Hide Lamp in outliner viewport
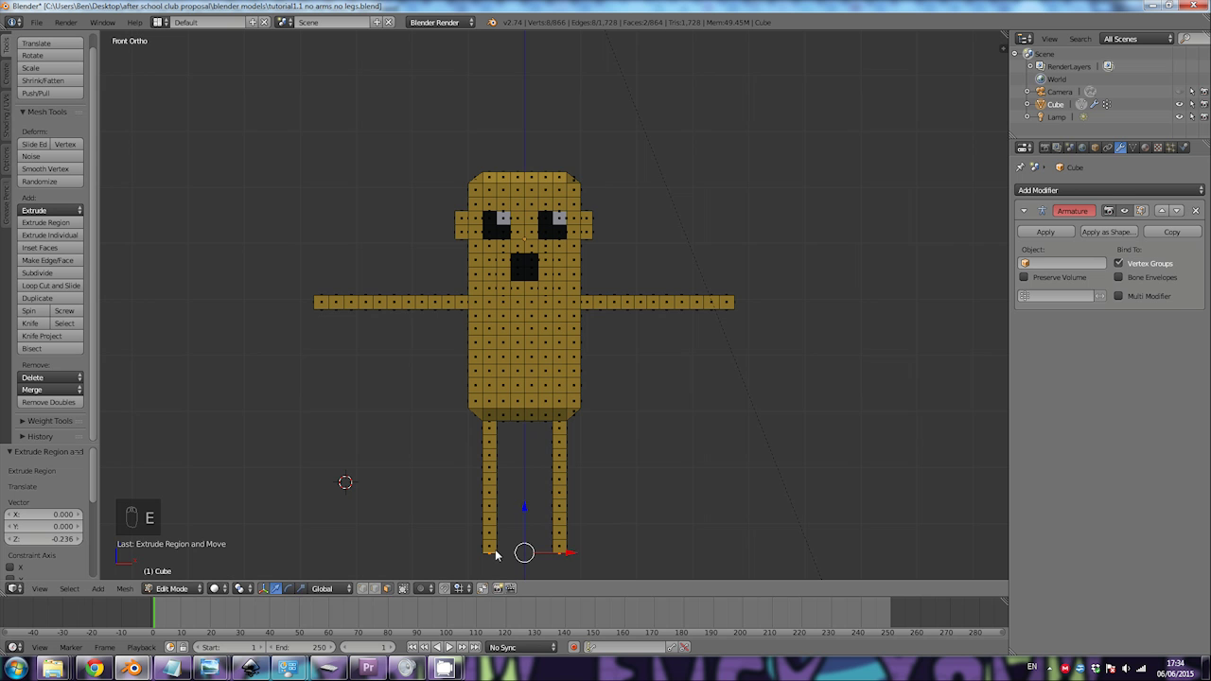The height and width of the screenshot is (681, 1211). click(x=1179, y=116)
